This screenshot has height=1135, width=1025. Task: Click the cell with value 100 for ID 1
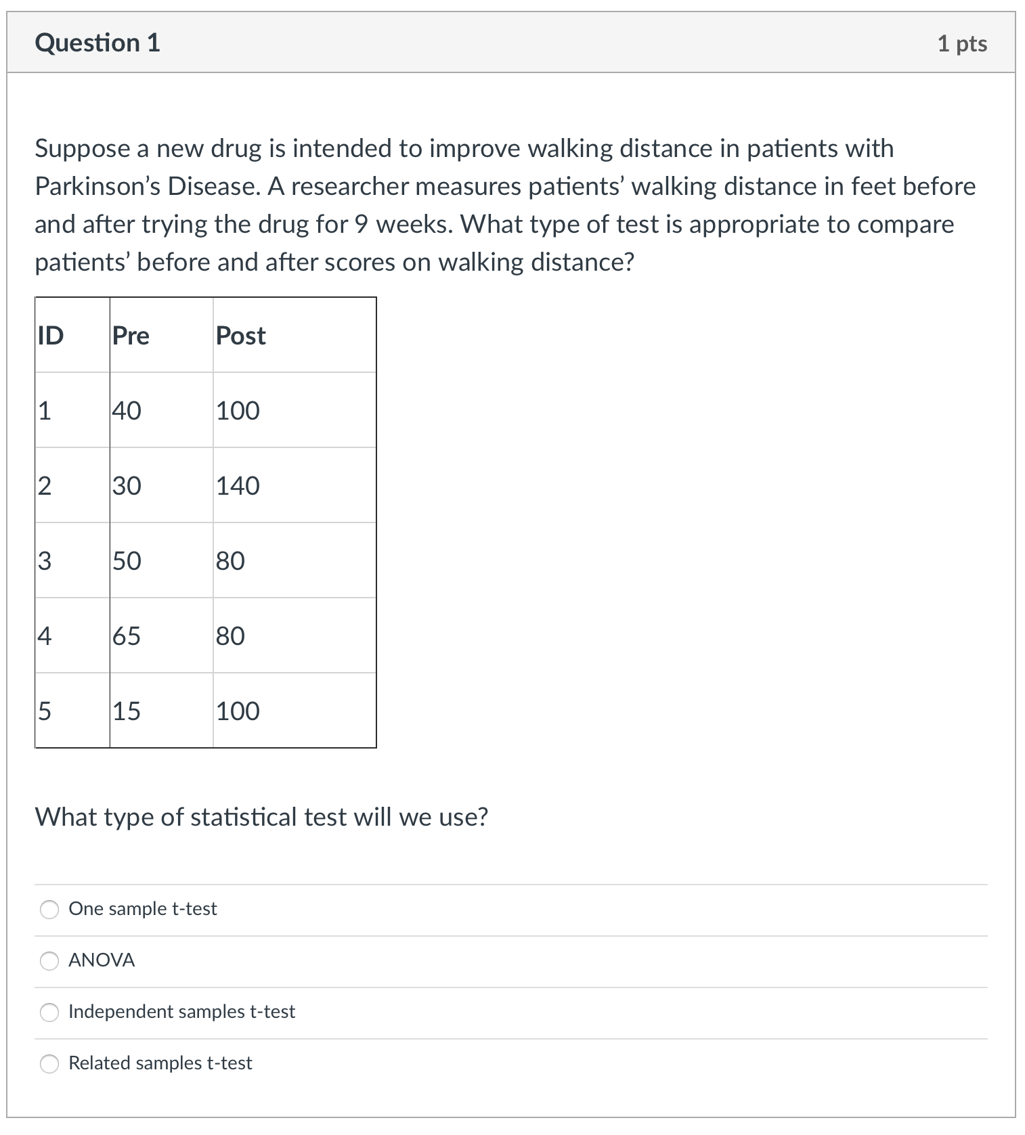(238, 410)
